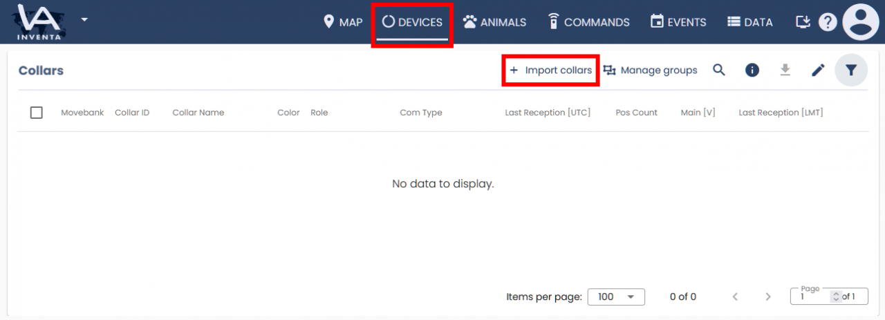The image size is (885, 320).
Task: Sort by Collar ID column header
Action: (132, 113)
